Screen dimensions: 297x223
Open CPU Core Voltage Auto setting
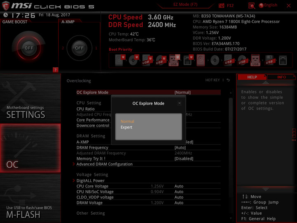(179, 186)
